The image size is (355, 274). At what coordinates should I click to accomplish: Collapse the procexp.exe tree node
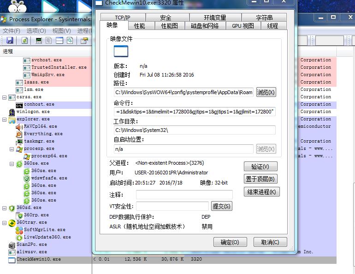click(12, 149)
